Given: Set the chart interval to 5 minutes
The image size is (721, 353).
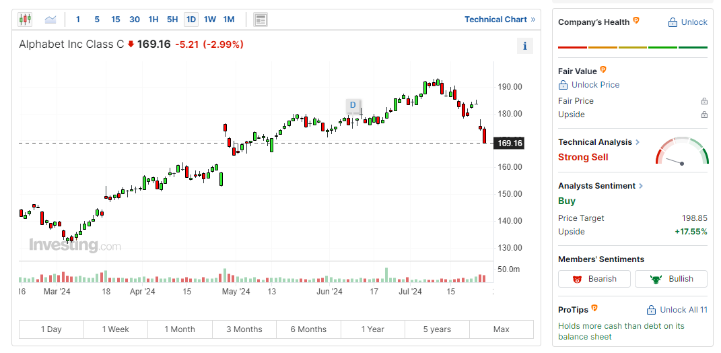Looking at the screenshot, I should 97,20.
